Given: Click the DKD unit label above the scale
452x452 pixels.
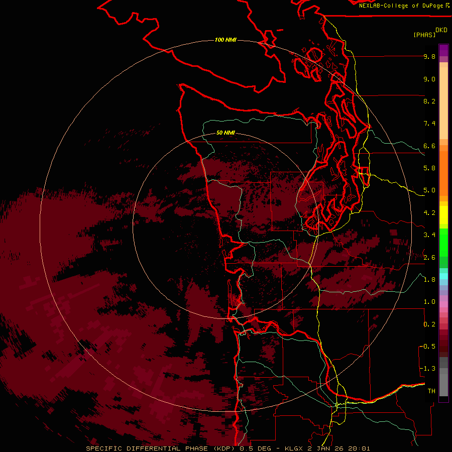Looking at the screenshot, I should tap(441, 30).
